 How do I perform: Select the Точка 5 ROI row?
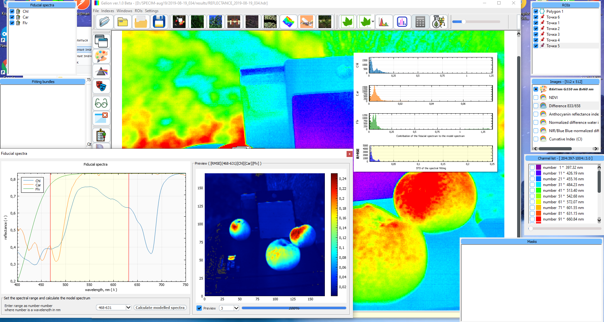(566, 46)
